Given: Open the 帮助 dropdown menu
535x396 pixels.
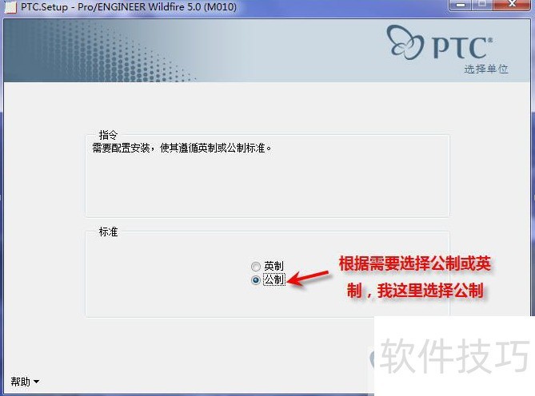Looking at the screenshot, I should click(25, 382).
